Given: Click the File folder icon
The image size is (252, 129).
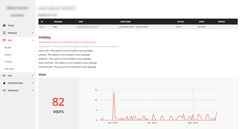Looking at the screenshot, I should click(4, 76).
